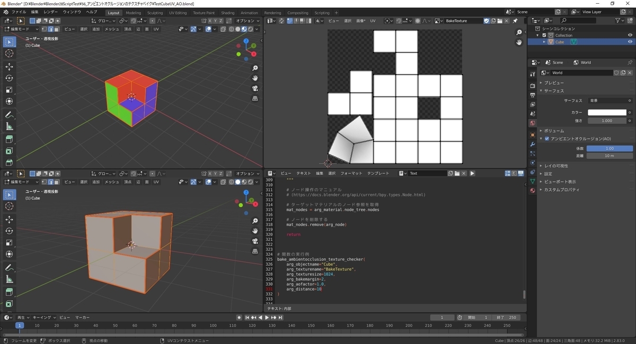Open Tool properties tab icon
This screenshot has height=344, width=636.
click(x=533, y=74)
